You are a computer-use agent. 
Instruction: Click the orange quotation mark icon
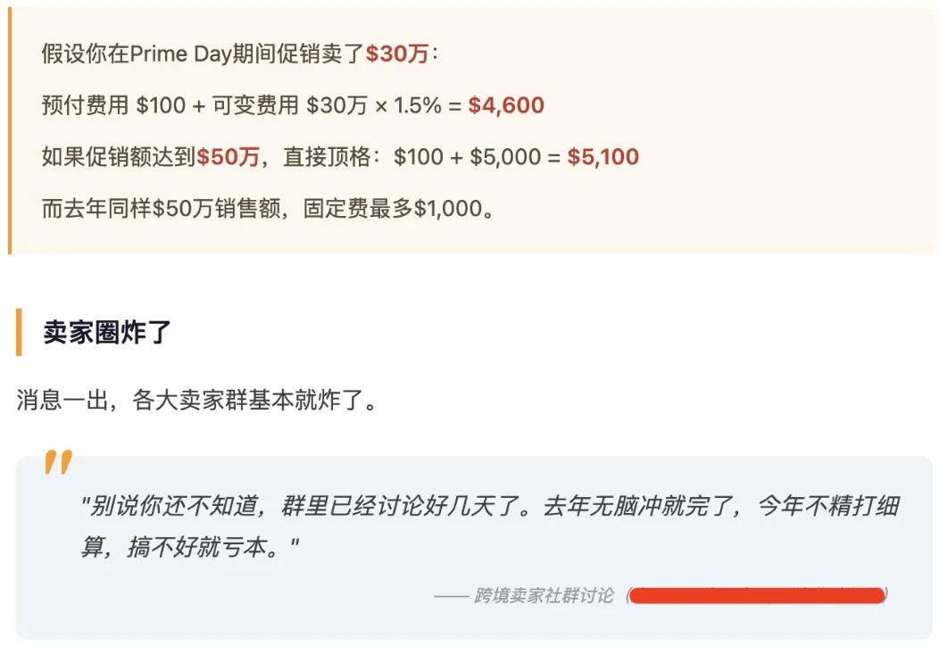(x=58, y=463)
